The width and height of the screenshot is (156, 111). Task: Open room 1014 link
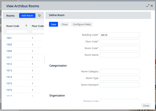tap(9, 77)
